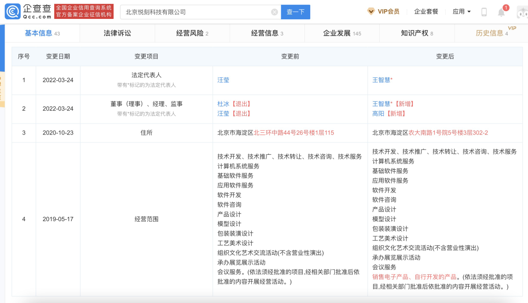The width and height of the screenshot is (528, 303).
Task: Click the 变更前 column header
Action: coord(290,56)
